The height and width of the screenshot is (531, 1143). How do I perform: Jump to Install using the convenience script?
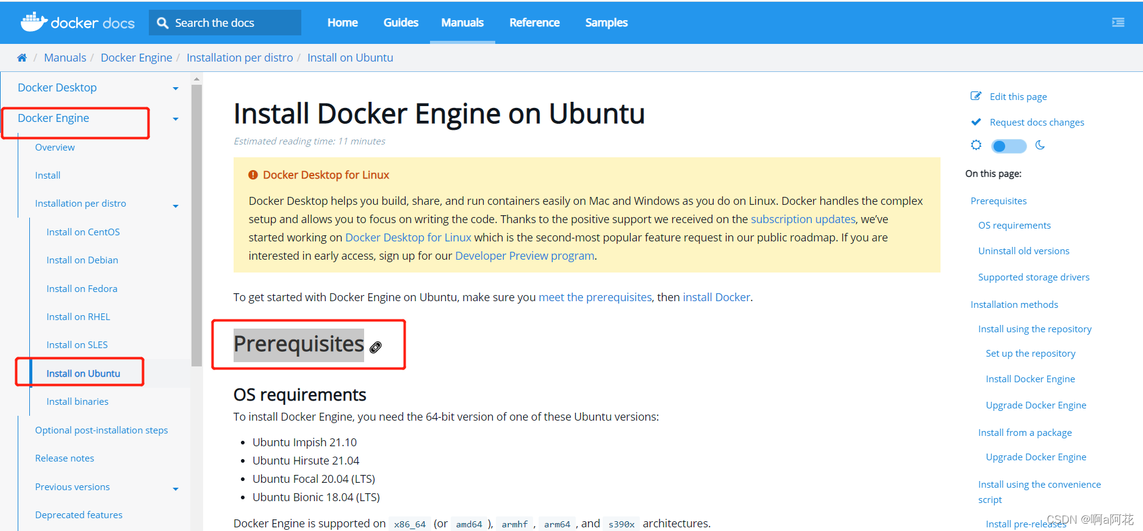point(1039,492)
